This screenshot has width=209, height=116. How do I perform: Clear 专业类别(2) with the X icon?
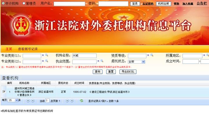(x=43, y=61)
